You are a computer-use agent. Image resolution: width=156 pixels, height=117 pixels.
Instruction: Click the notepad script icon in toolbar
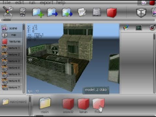pos(82,12)
